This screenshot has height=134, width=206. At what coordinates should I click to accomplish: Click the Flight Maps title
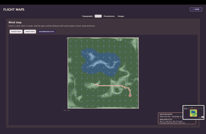coord(14,10)
